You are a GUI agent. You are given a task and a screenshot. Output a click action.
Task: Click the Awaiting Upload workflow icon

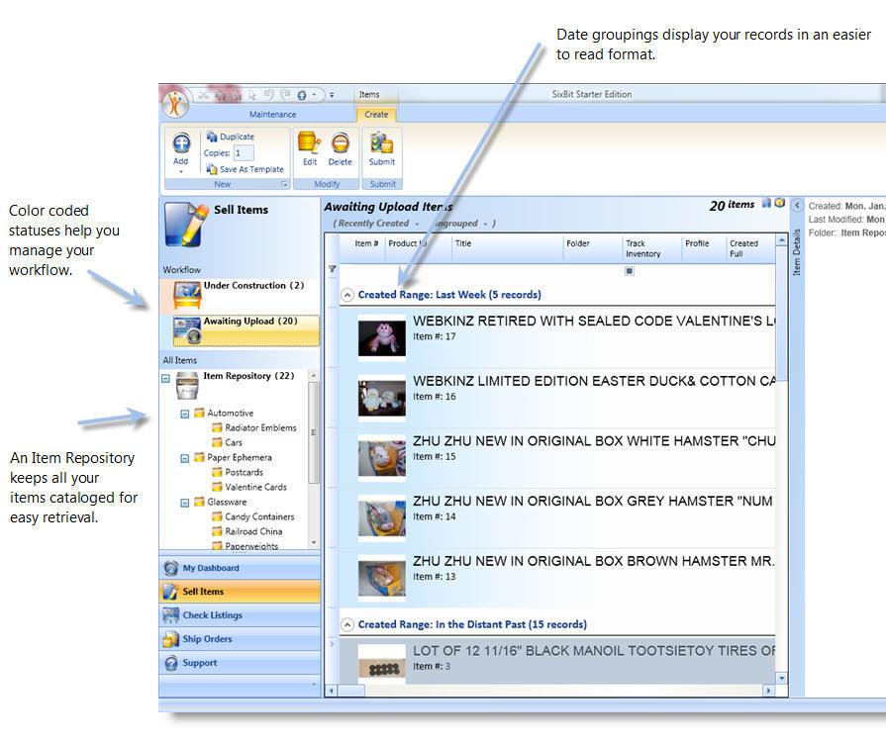pyautogui.click(x=188, y=330)
